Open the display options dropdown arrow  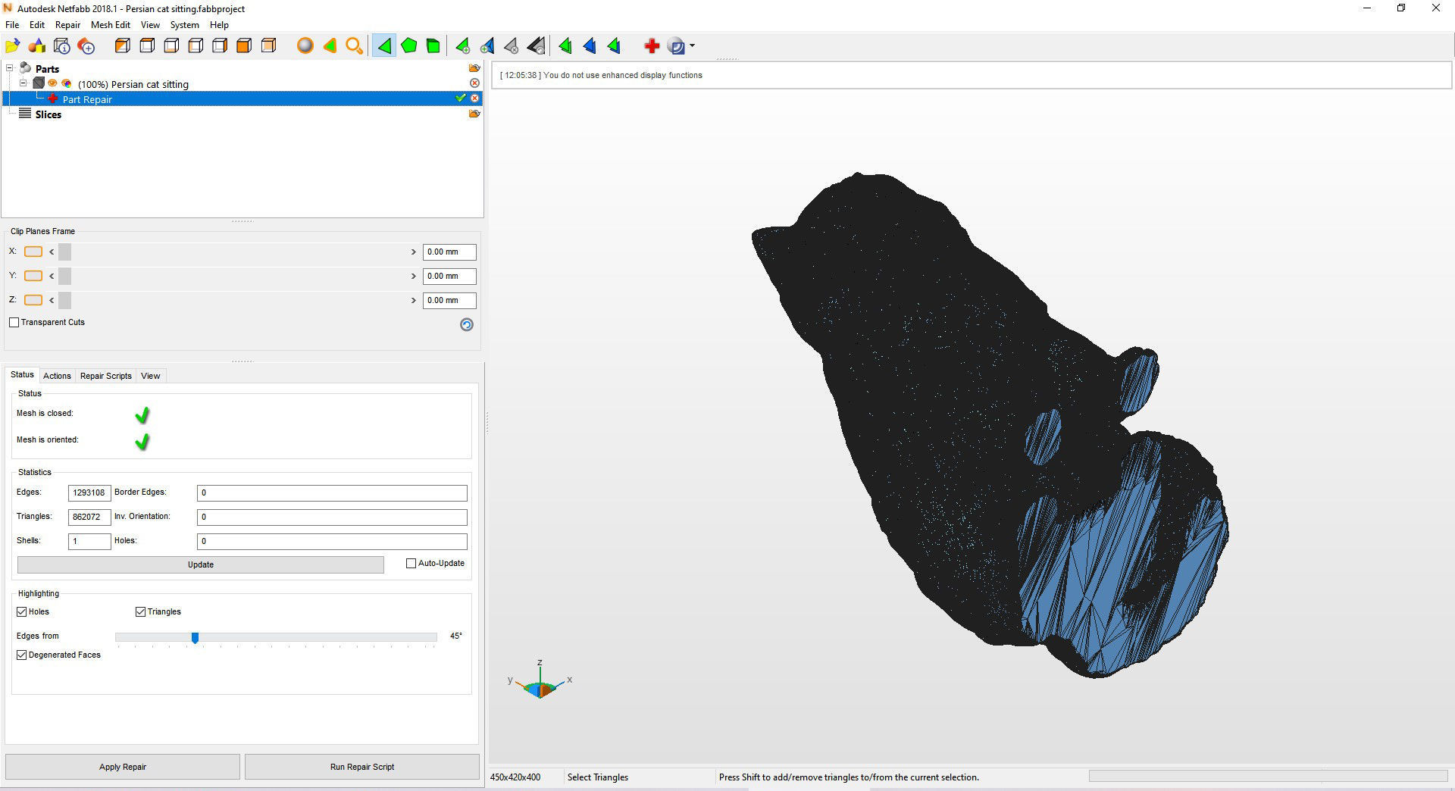(692, 46)
